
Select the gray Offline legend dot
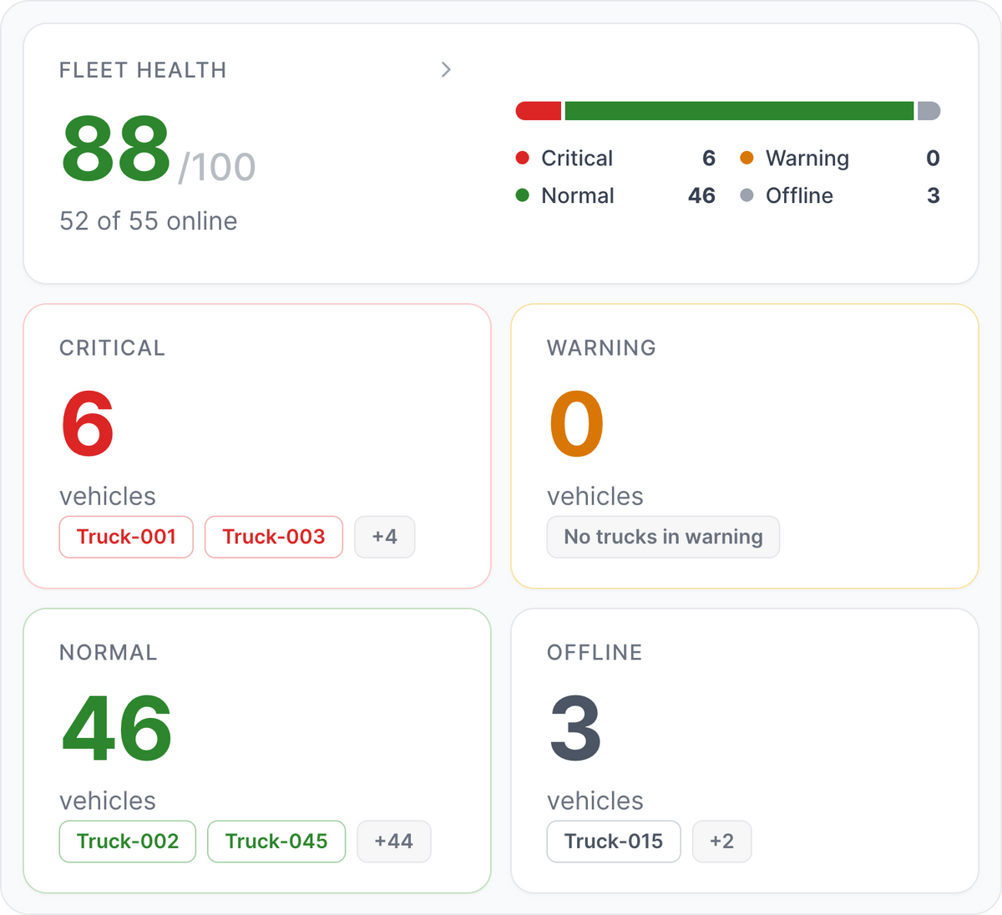coord(747,195)
